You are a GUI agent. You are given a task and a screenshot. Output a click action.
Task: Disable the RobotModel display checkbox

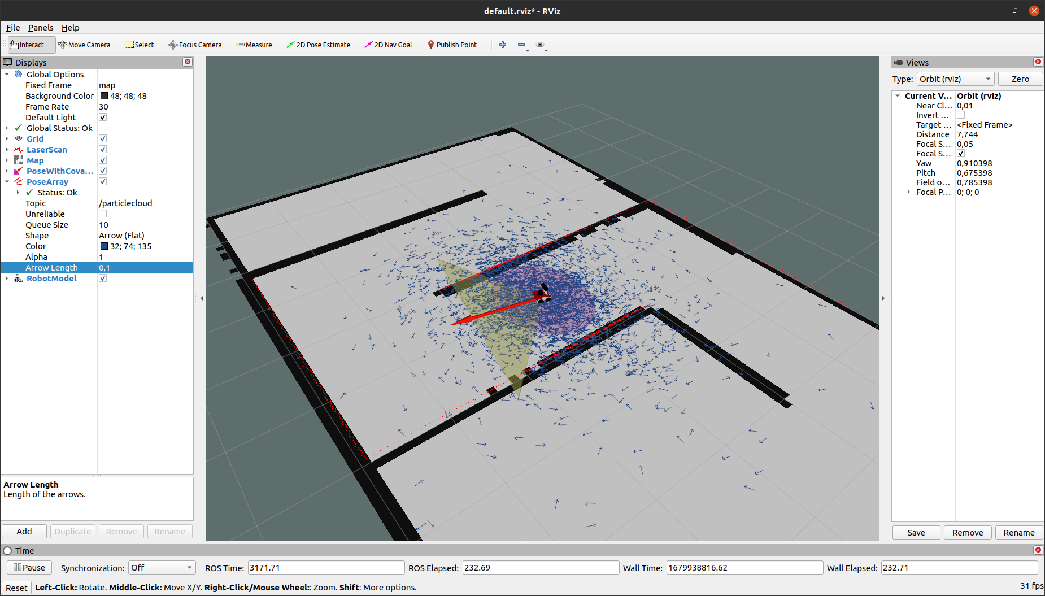click(x=103, y=278)
